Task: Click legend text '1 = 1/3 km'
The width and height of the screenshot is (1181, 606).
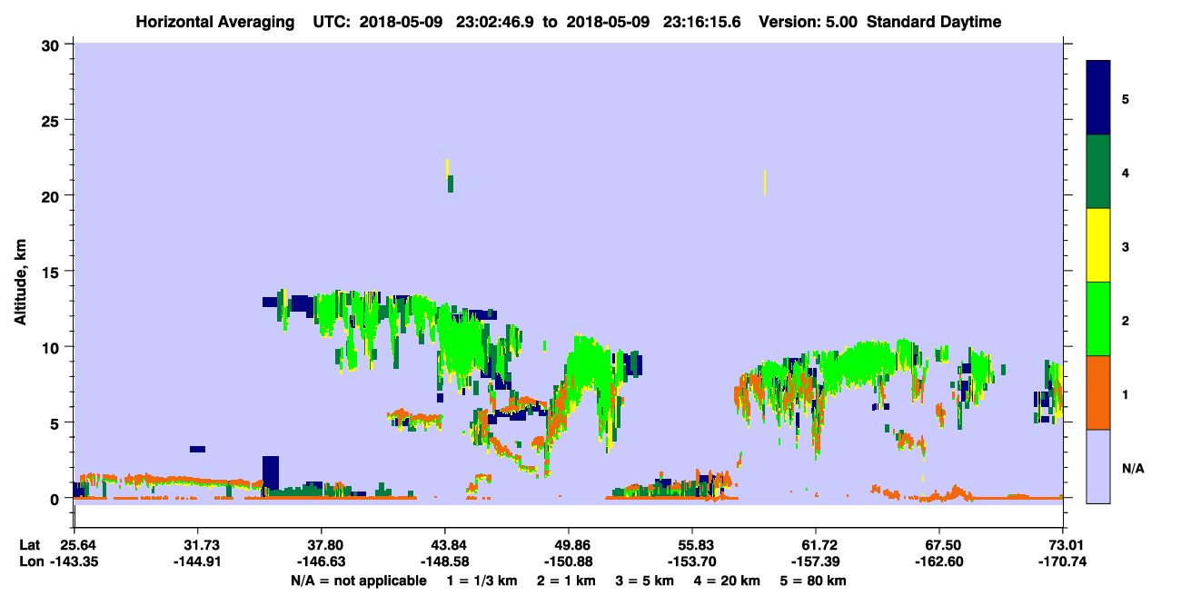Action: coord(481,581)
